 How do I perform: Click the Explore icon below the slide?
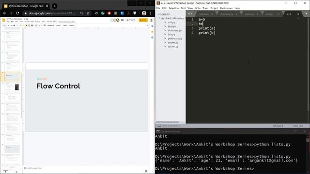(x=146, y=171)
